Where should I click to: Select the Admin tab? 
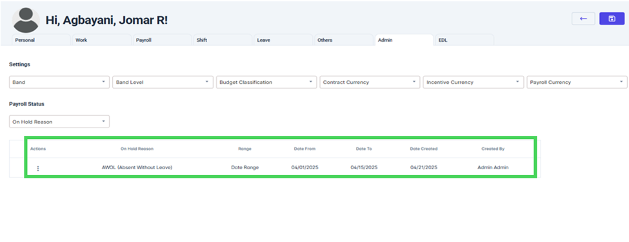pyautogui.click(x=404, y=40)
